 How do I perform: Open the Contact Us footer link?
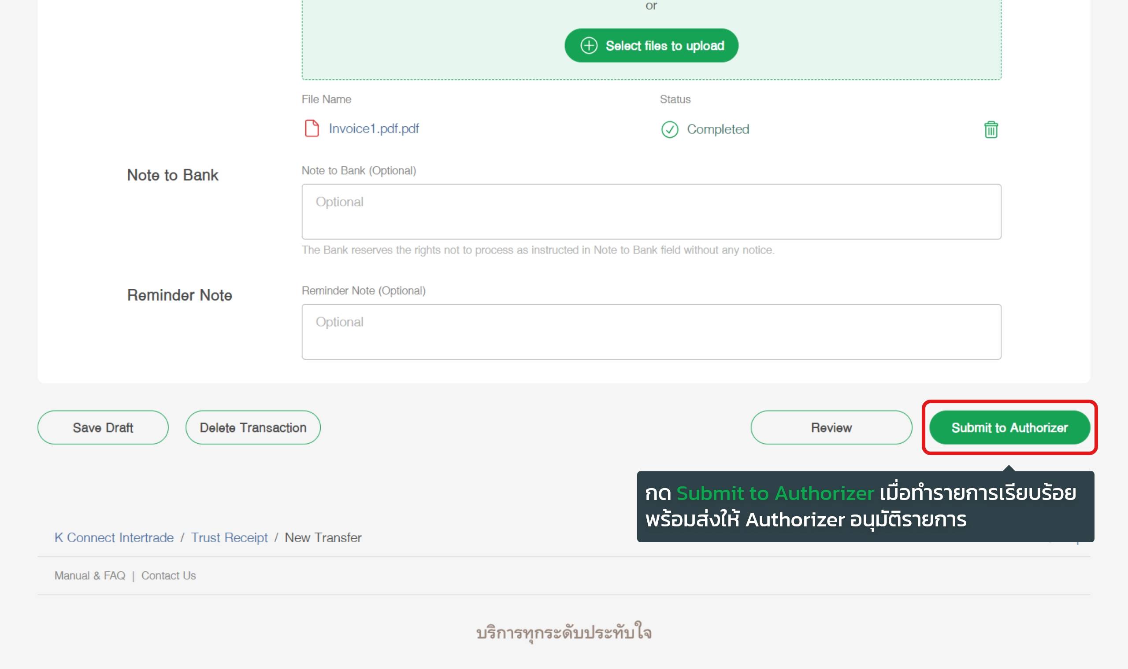[169, 576]
